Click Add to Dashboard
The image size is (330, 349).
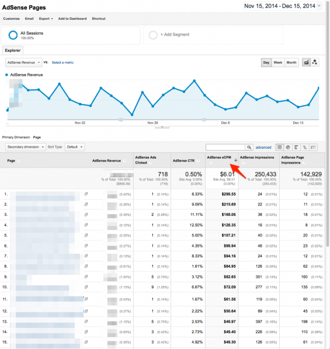[x=72, y=19]
